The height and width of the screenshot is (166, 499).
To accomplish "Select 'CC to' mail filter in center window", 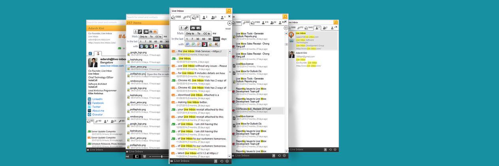I will pos(207,34).
